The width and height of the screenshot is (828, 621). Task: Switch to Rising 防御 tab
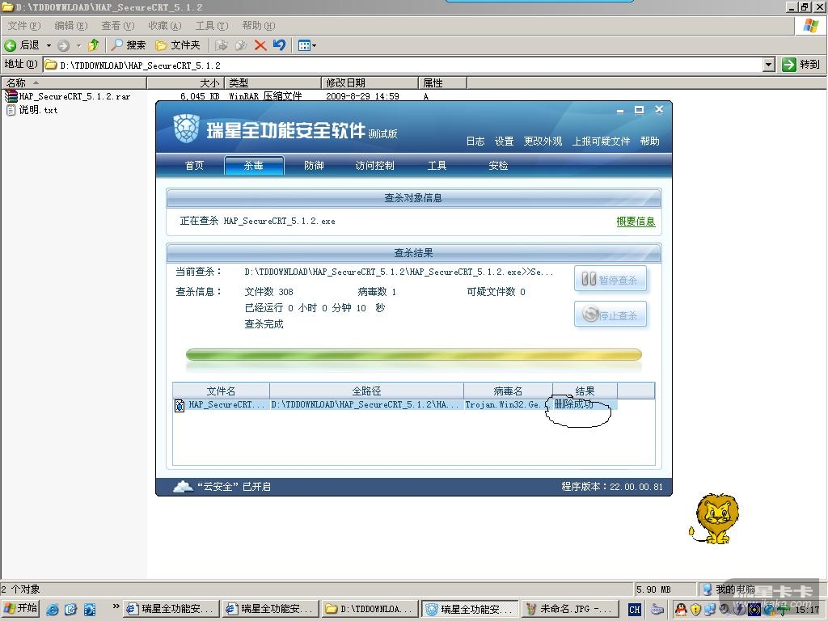[314, 165]
